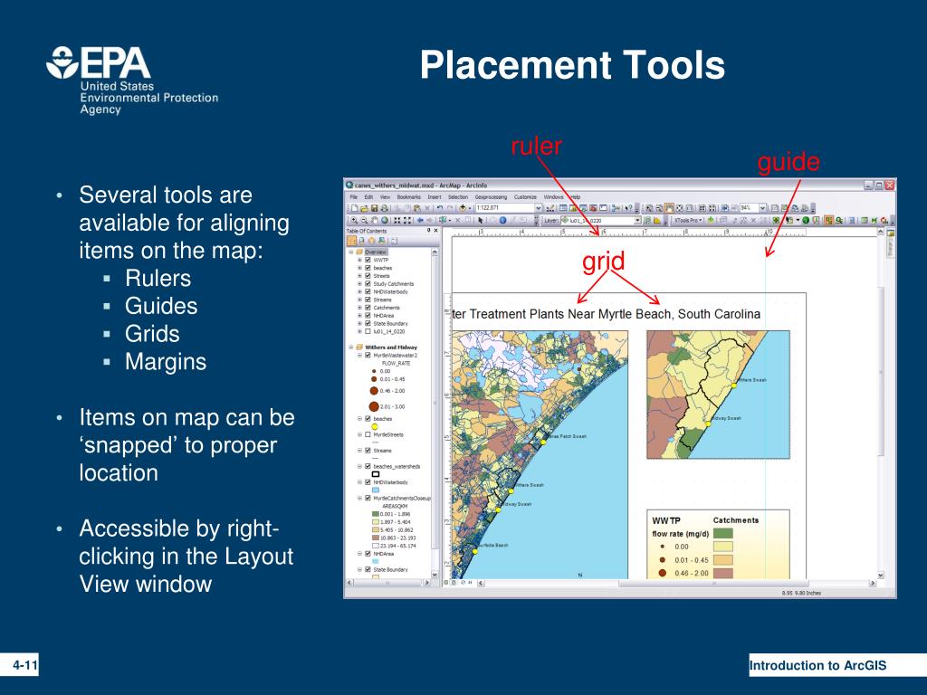Click the layout view horizontal scrollbar
927x695 pixels.
713,584
